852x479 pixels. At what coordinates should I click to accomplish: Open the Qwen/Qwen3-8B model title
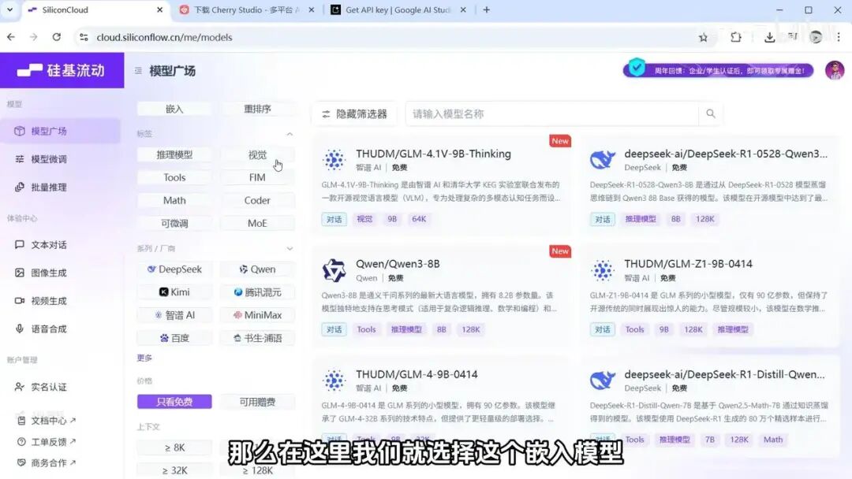click(398, 264)
